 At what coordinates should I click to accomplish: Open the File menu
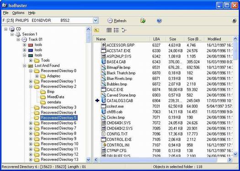[5, 13]
